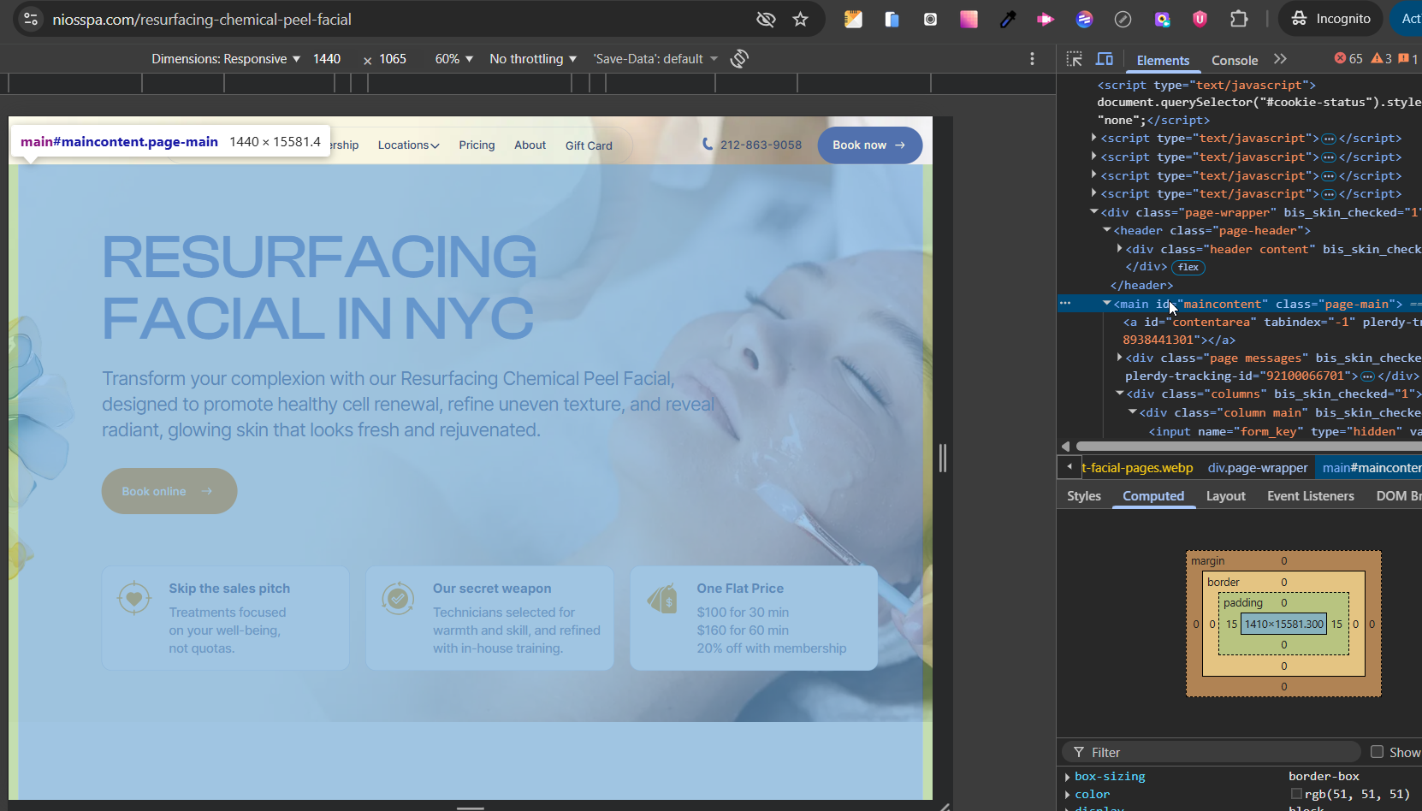Open the gray circular ruler extension

coord(1123,19)
